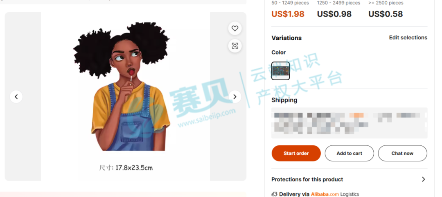
Task: Open the Alibaba.com Logistics link
Action: pyautogui.click(x=335, y=194)
